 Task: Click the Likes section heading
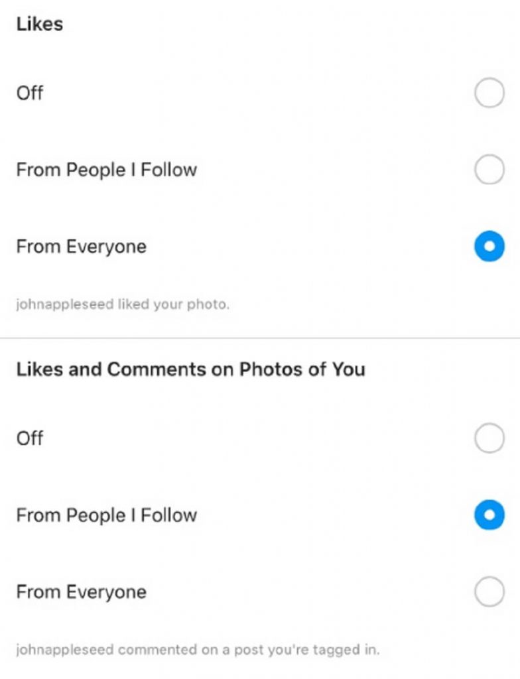pyautogui.click(x=39, y=24)
